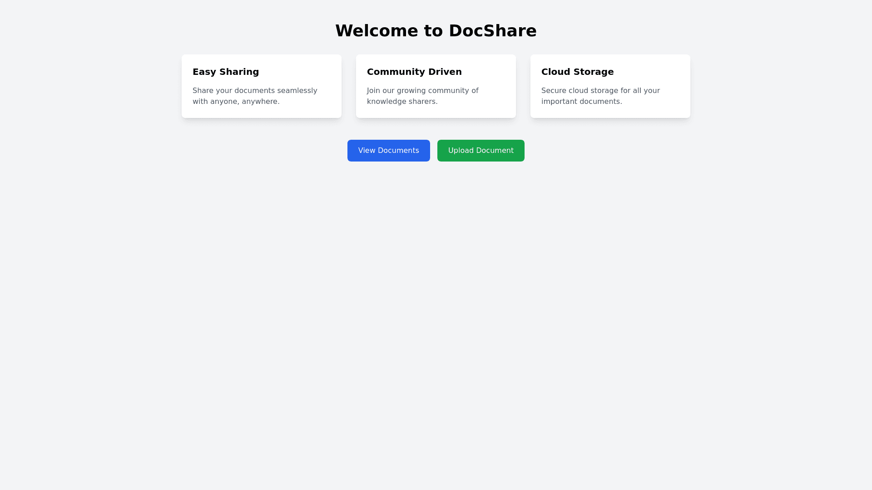Click the word 'Welcome' in the heading
The height and width of the screenshot is (490, 872).
tap(377, 31)
